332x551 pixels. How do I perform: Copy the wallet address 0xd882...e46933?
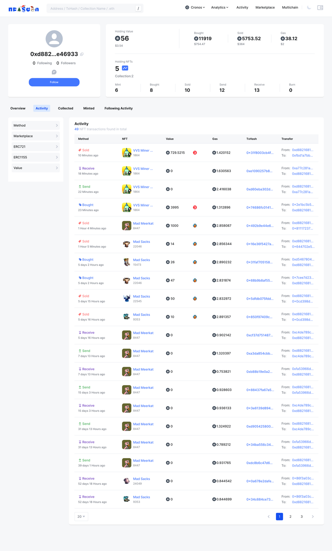(82, 55)
